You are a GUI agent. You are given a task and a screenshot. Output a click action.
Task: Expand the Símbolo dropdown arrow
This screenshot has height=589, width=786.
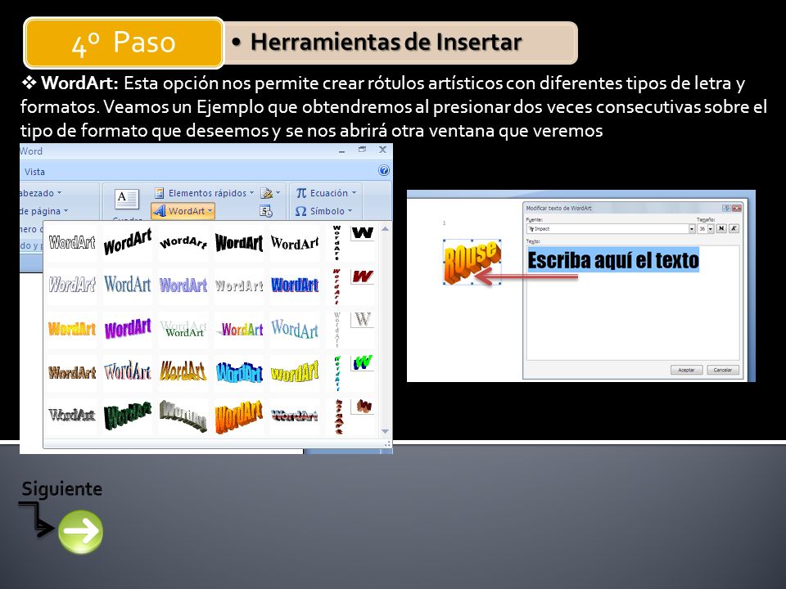pyautogui.click(x=350, y=211)
